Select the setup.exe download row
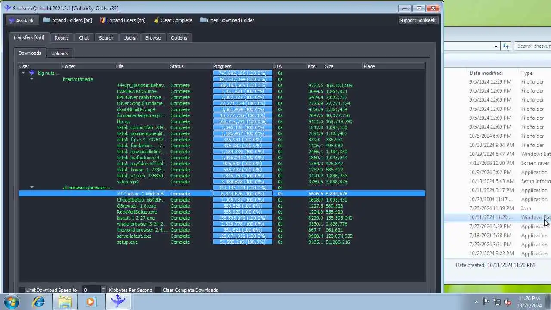The height and width of the screenshot is (310, 551). [222, 242]
